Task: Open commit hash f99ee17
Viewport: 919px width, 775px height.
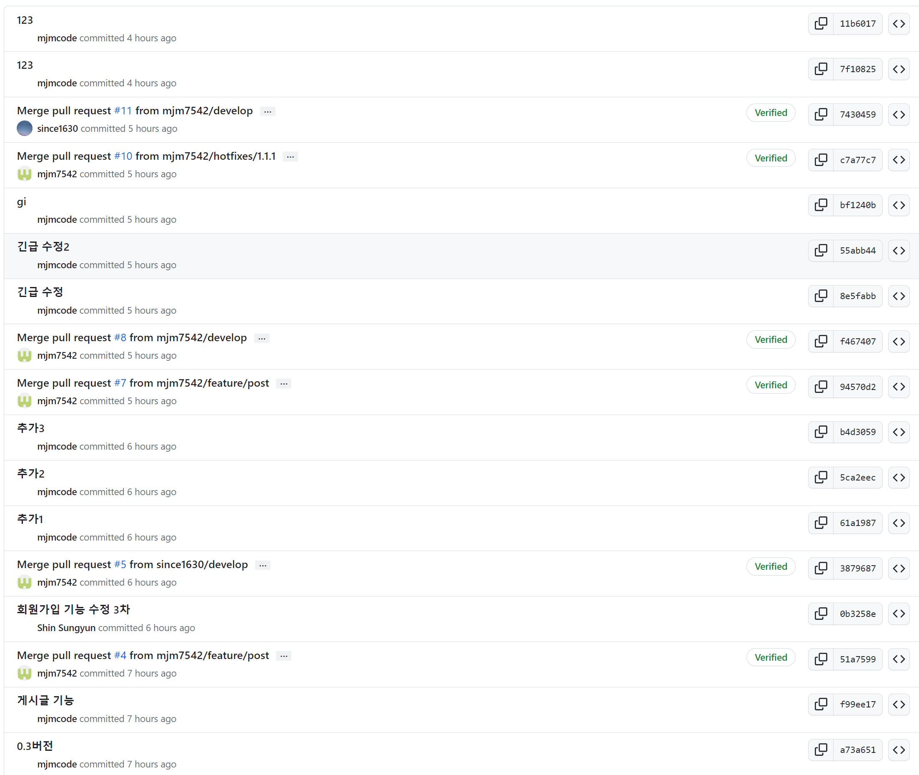Action: click(x=858, y=705)
